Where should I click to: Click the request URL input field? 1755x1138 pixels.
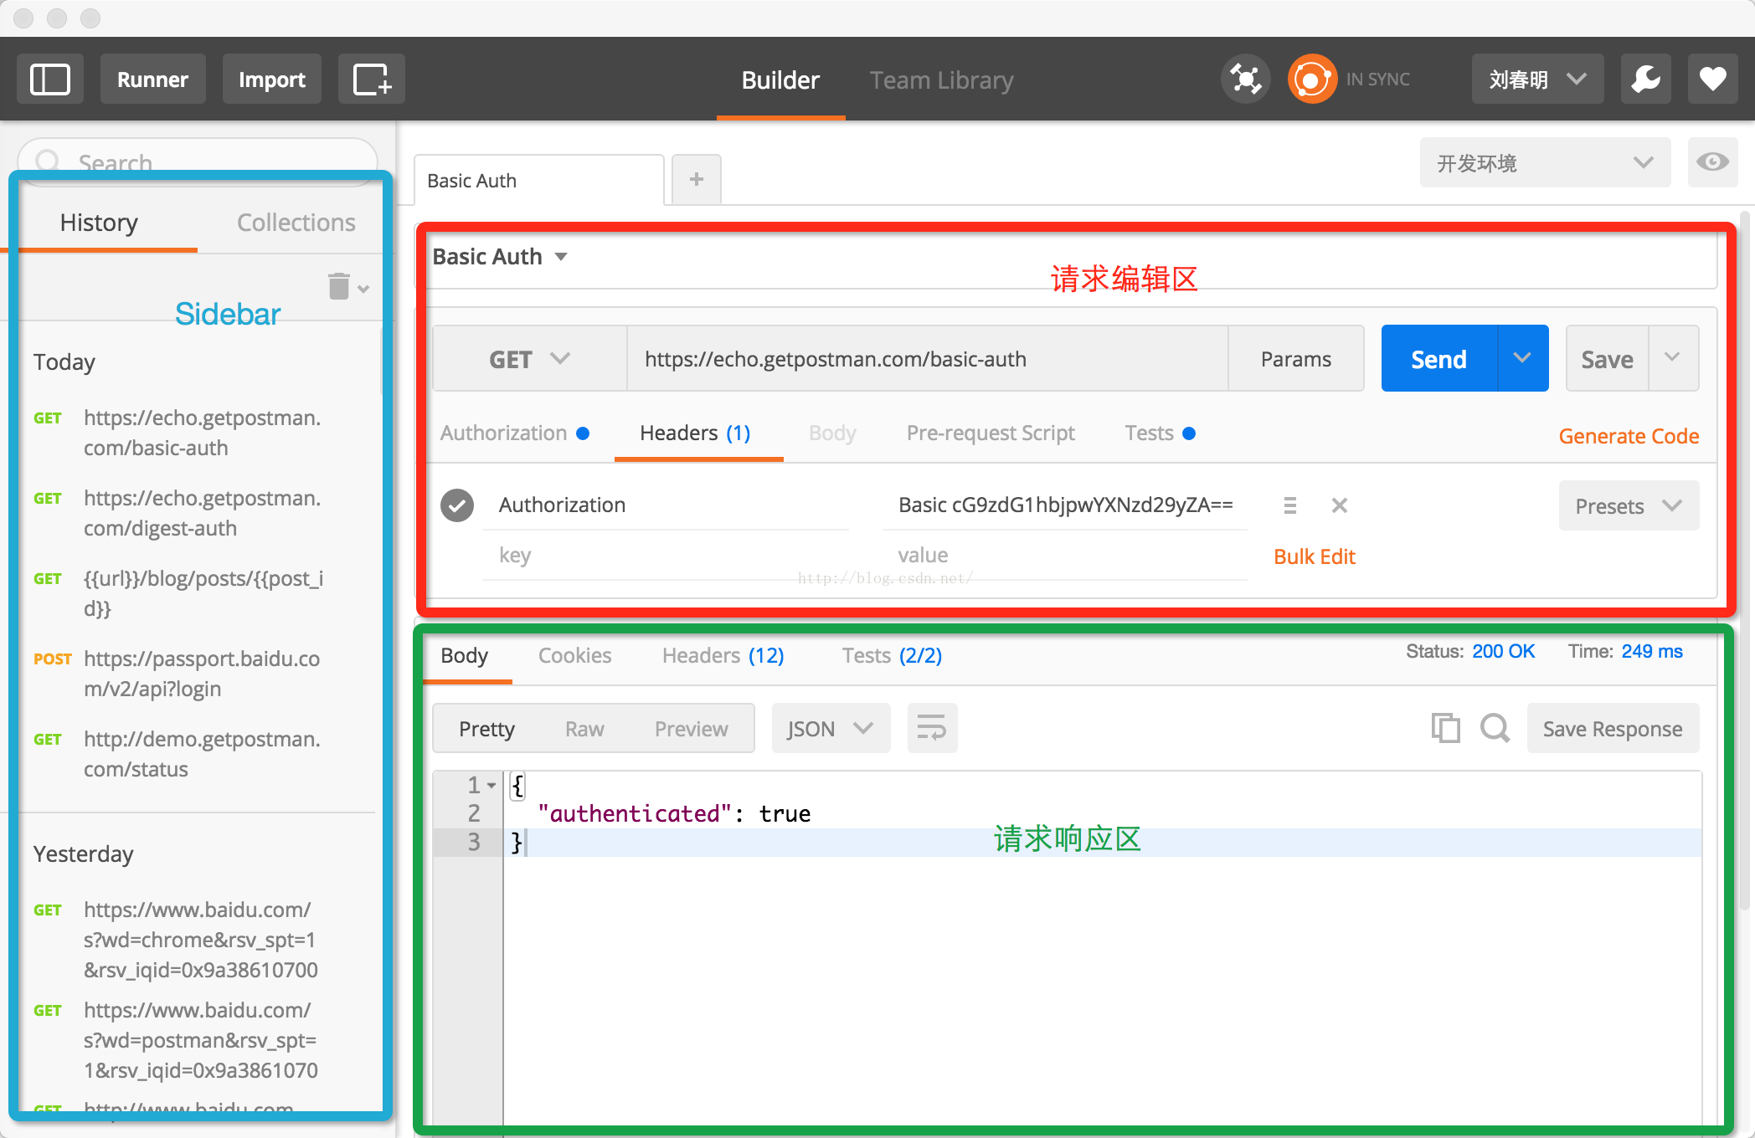[x=927, y=359]
